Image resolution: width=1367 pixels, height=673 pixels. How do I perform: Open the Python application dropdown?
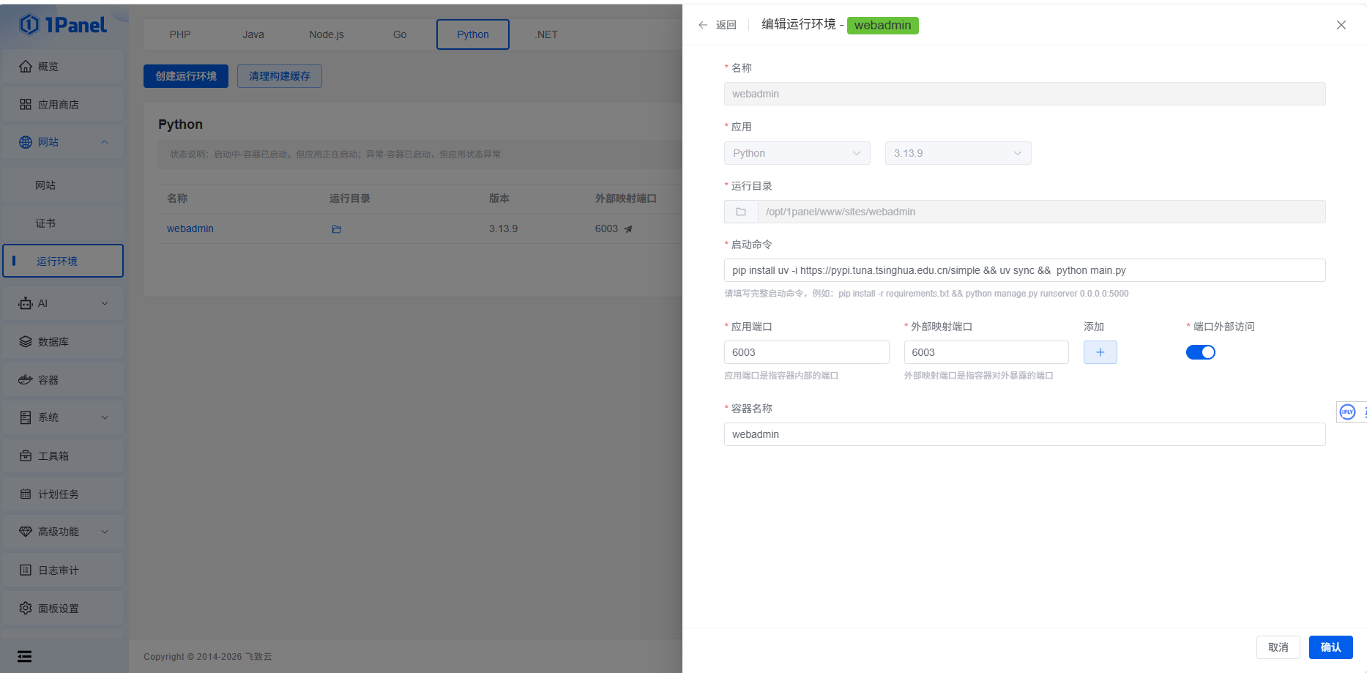tap(797, 153)
